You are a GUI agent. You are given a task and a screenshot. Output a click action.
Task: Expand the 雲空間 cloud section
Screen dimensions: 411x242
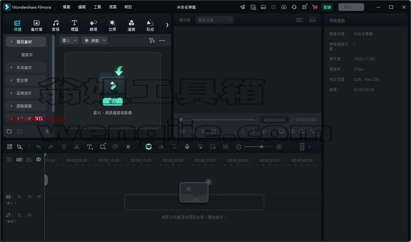[26, 81]
